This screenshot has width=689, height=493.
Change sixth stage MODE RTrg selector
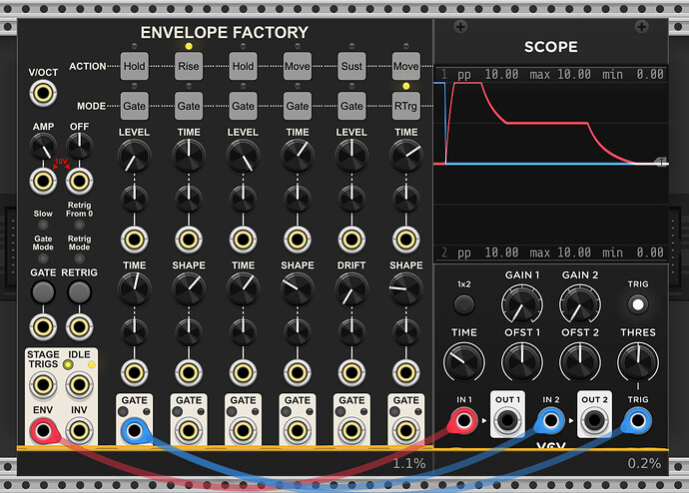click(405, 106)
